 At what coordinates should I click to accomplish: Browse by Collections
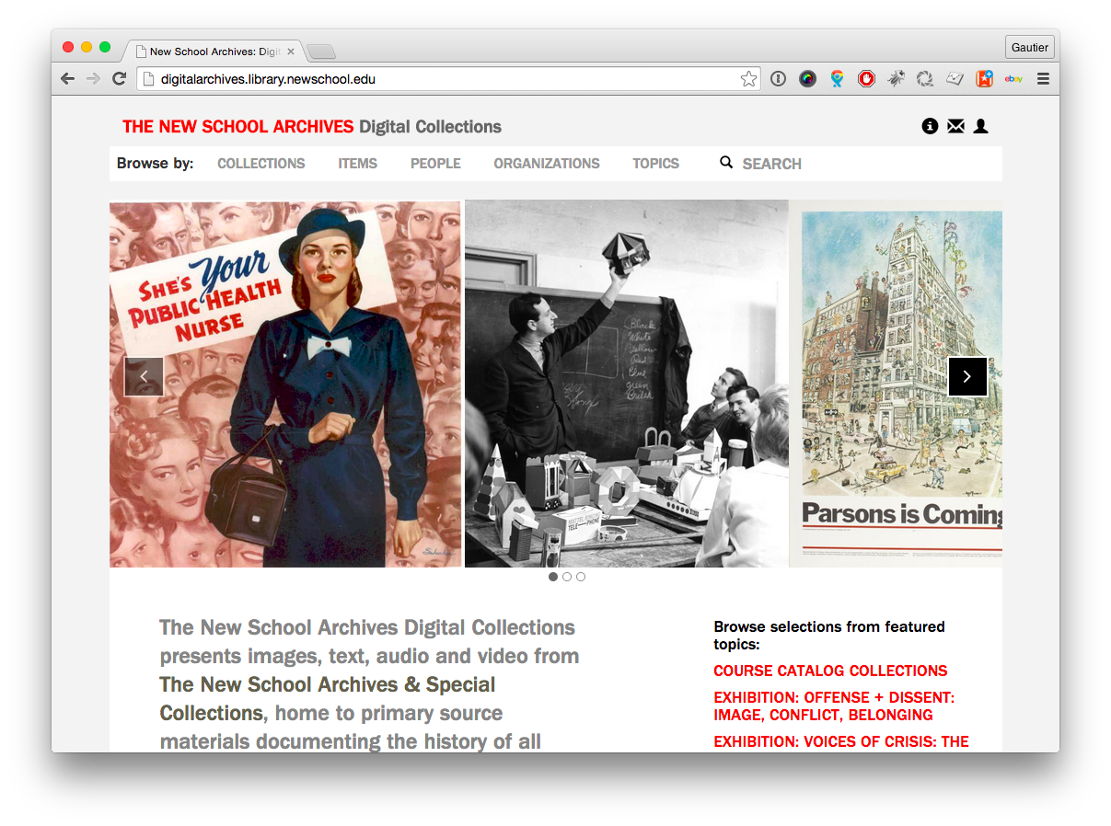coord(261,164)
